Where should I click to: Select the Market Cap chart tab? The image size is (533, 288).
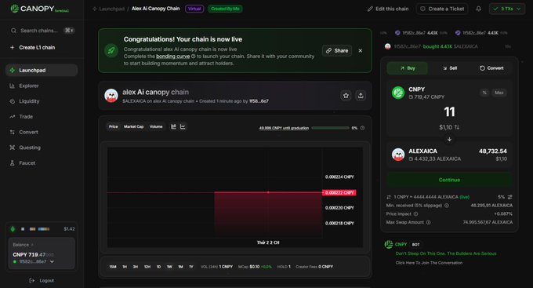click(x=133, y=126)
